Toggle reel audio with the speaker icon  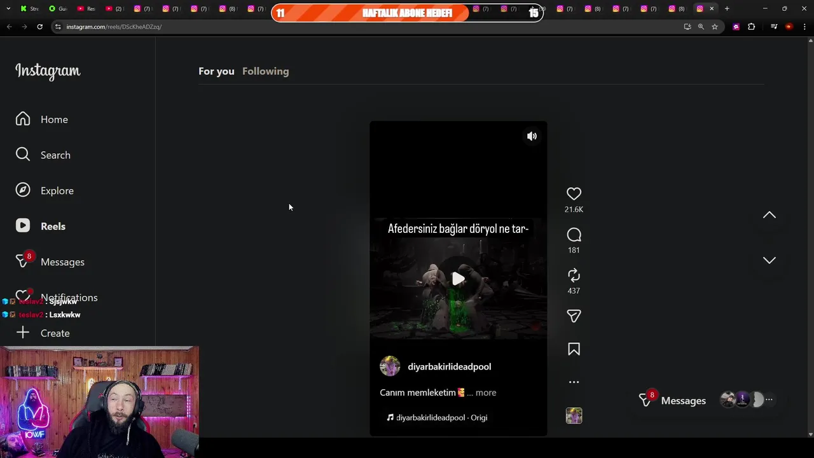click(532, 136)
